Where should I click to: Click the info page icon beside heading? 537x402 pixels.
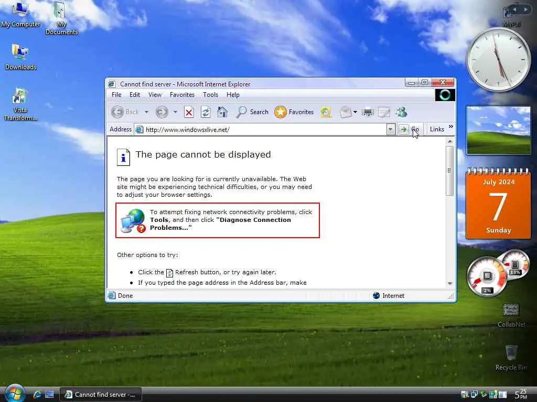(x=123, y=157)
